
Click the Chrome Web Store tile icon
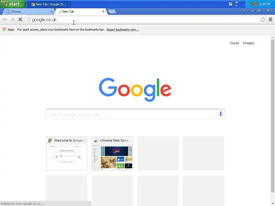pyautogui.click(x=96, y=141)
